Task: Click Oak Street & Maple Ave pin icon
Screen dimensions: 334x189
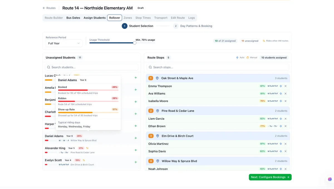Action: click(157, 78)
